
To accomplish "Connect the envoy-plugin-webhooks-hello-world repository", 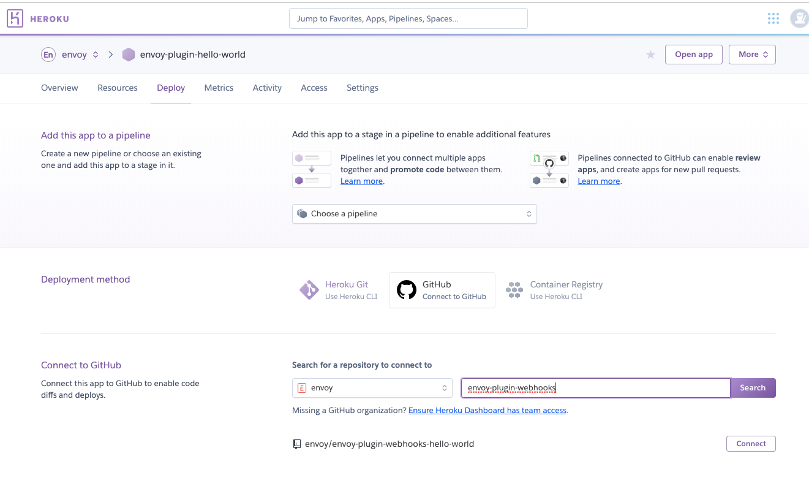I will click(751, 444).
